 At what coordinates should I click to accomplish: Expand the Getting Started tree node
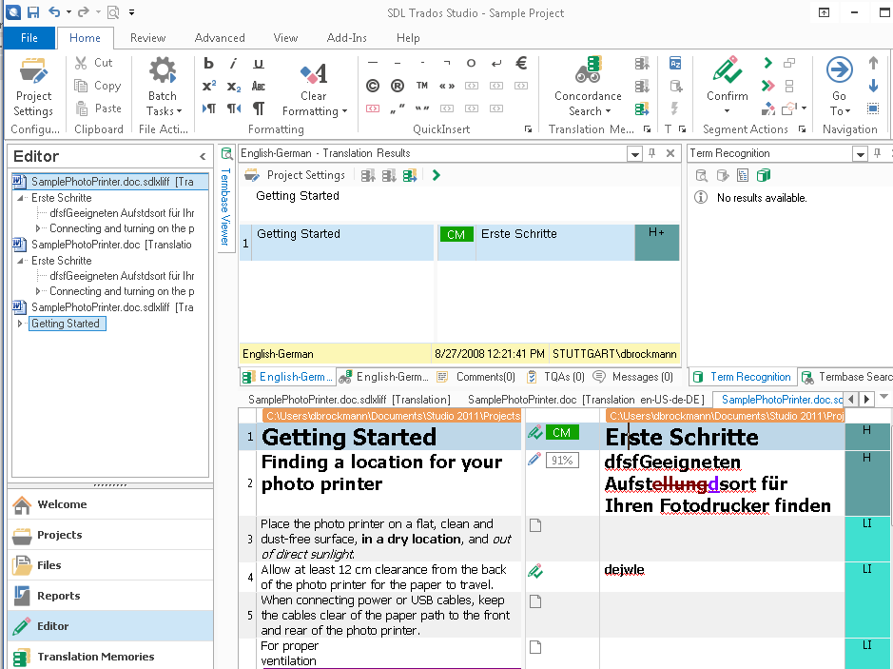click(x=20, y=324)
